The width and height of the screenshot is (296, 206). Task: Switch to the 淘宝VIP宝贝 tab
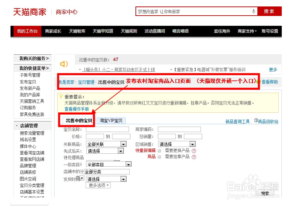(x=111, y=120)
